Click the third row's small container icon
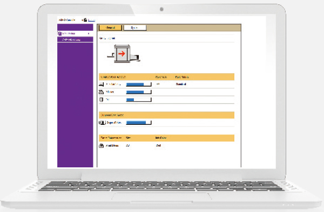 [x=101, y=100]
